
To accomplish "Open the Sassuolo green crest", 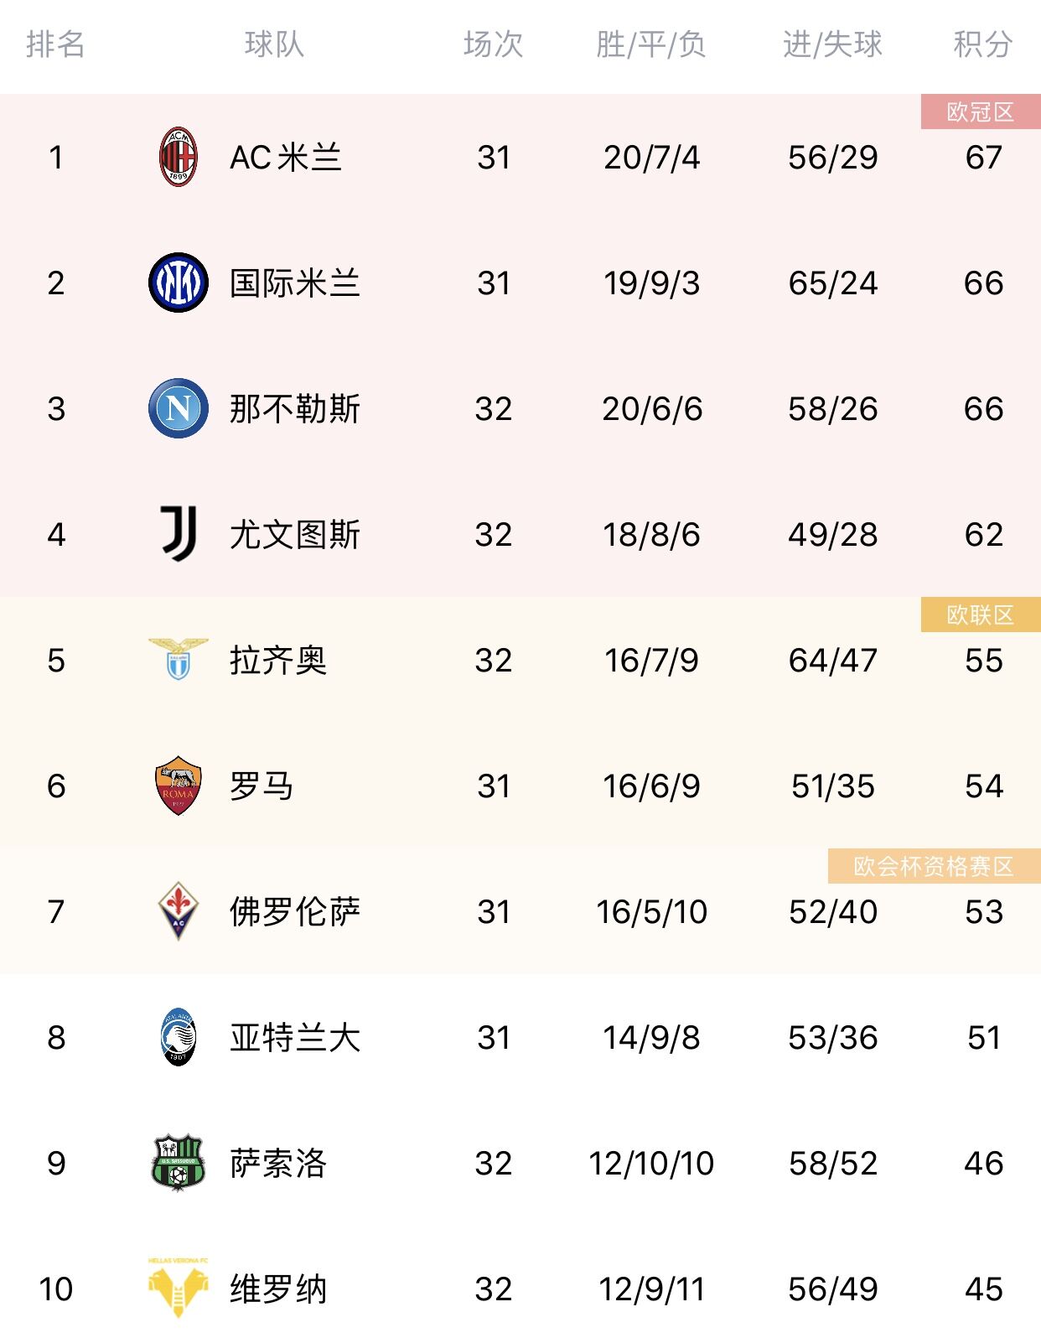I will coord(178,1163).
